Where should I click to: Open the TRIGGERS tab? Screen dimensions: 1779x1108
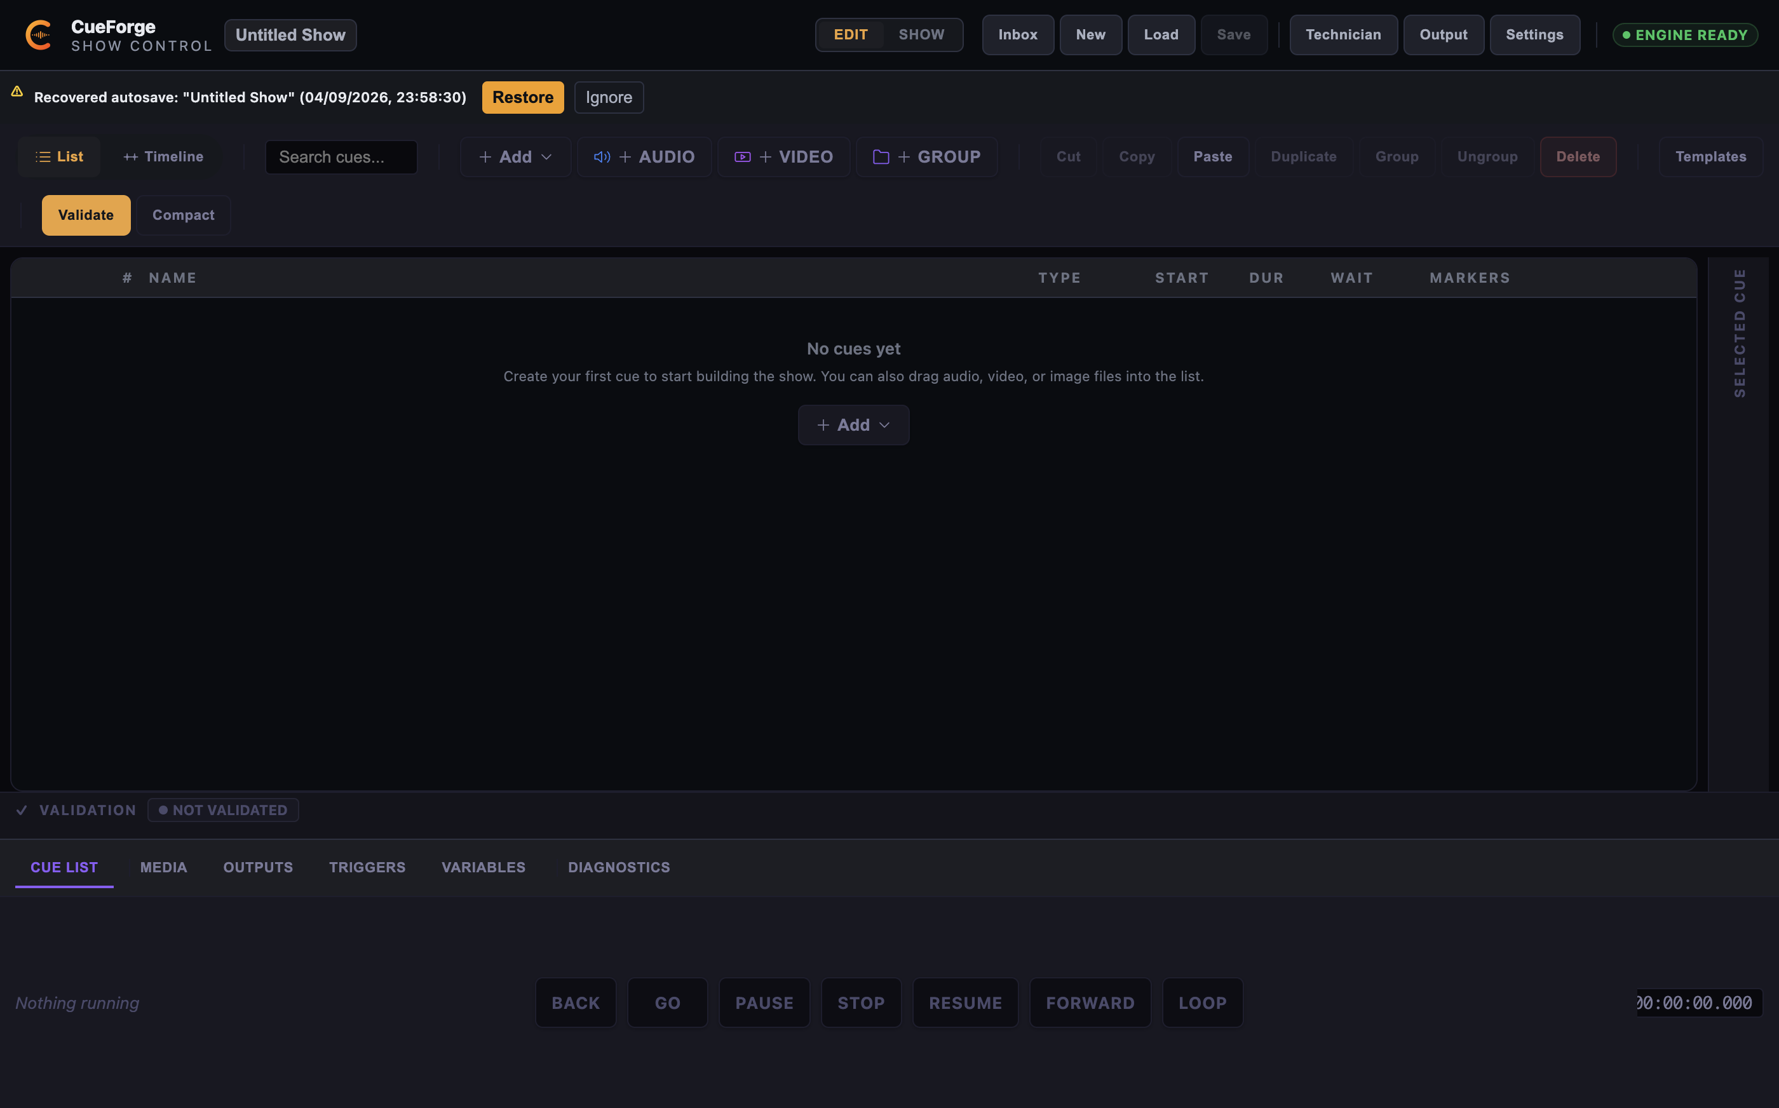point(367,867)
